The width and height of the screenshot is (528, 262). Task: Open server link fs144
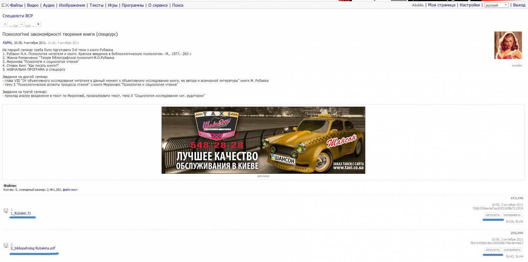point(519,256)
